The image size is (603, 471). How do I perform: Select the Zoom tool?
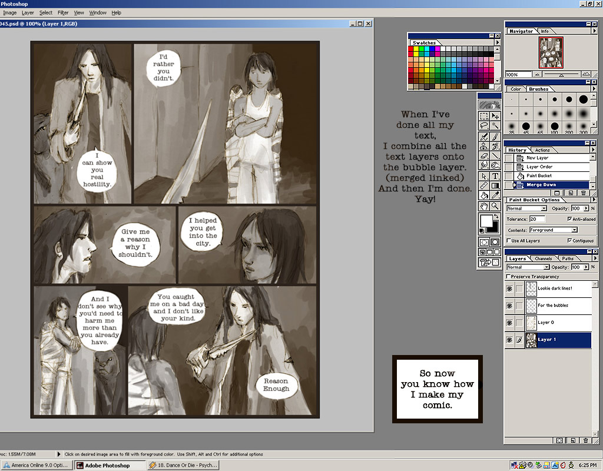click(x=495, y=206)
